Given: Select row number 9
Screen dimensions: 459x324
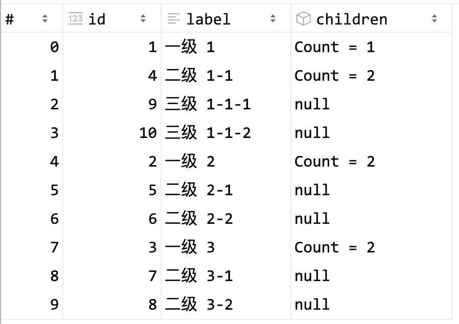Looking at the screenshot, I should click(32, 305).
